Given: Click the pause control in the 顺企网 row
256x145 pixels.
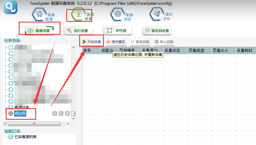Looking at the screenshot, I should 61,113.
